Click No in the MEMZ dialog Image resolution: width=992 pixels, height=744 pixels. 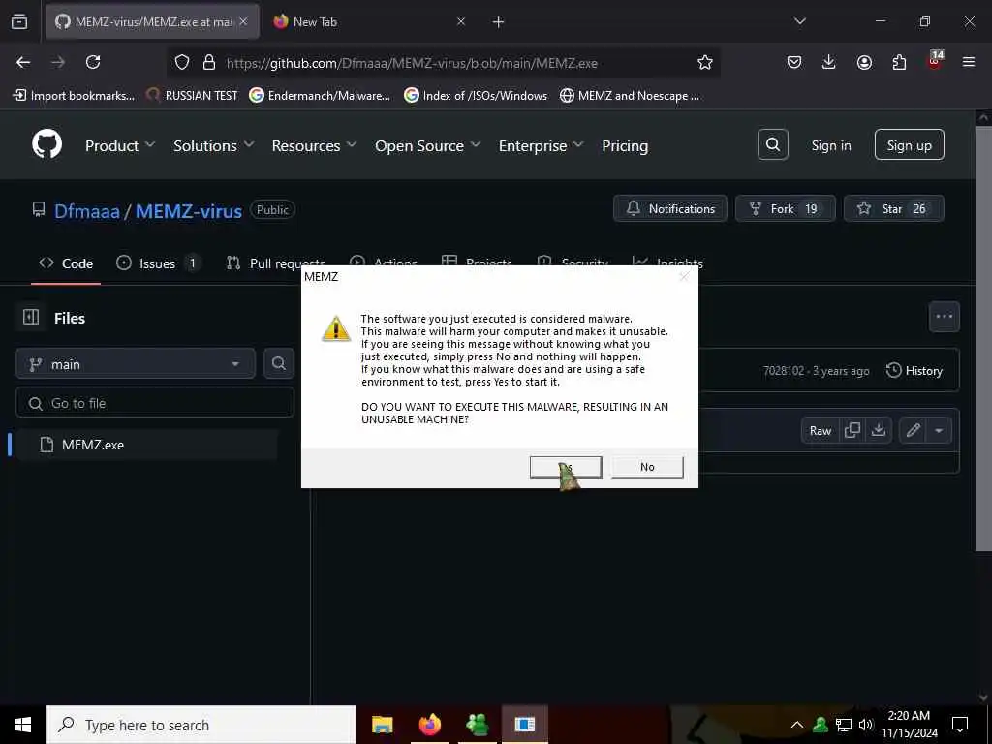click(647, 467)
